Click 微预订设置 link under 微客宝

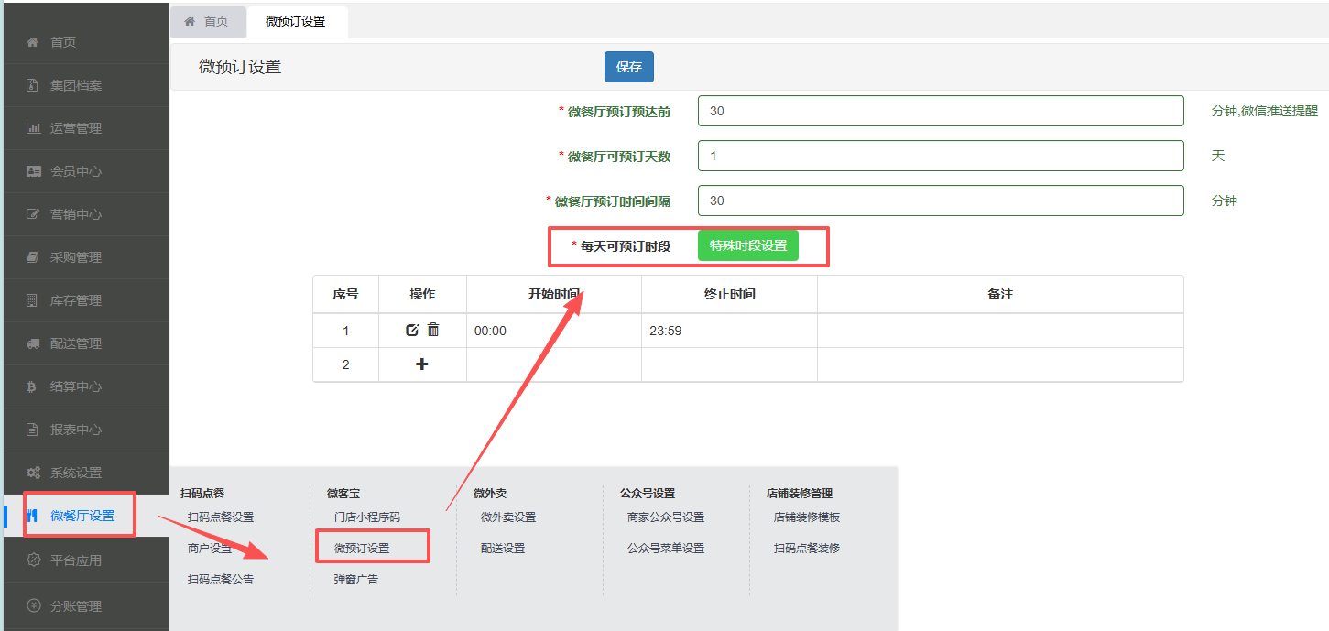point(362,549)
